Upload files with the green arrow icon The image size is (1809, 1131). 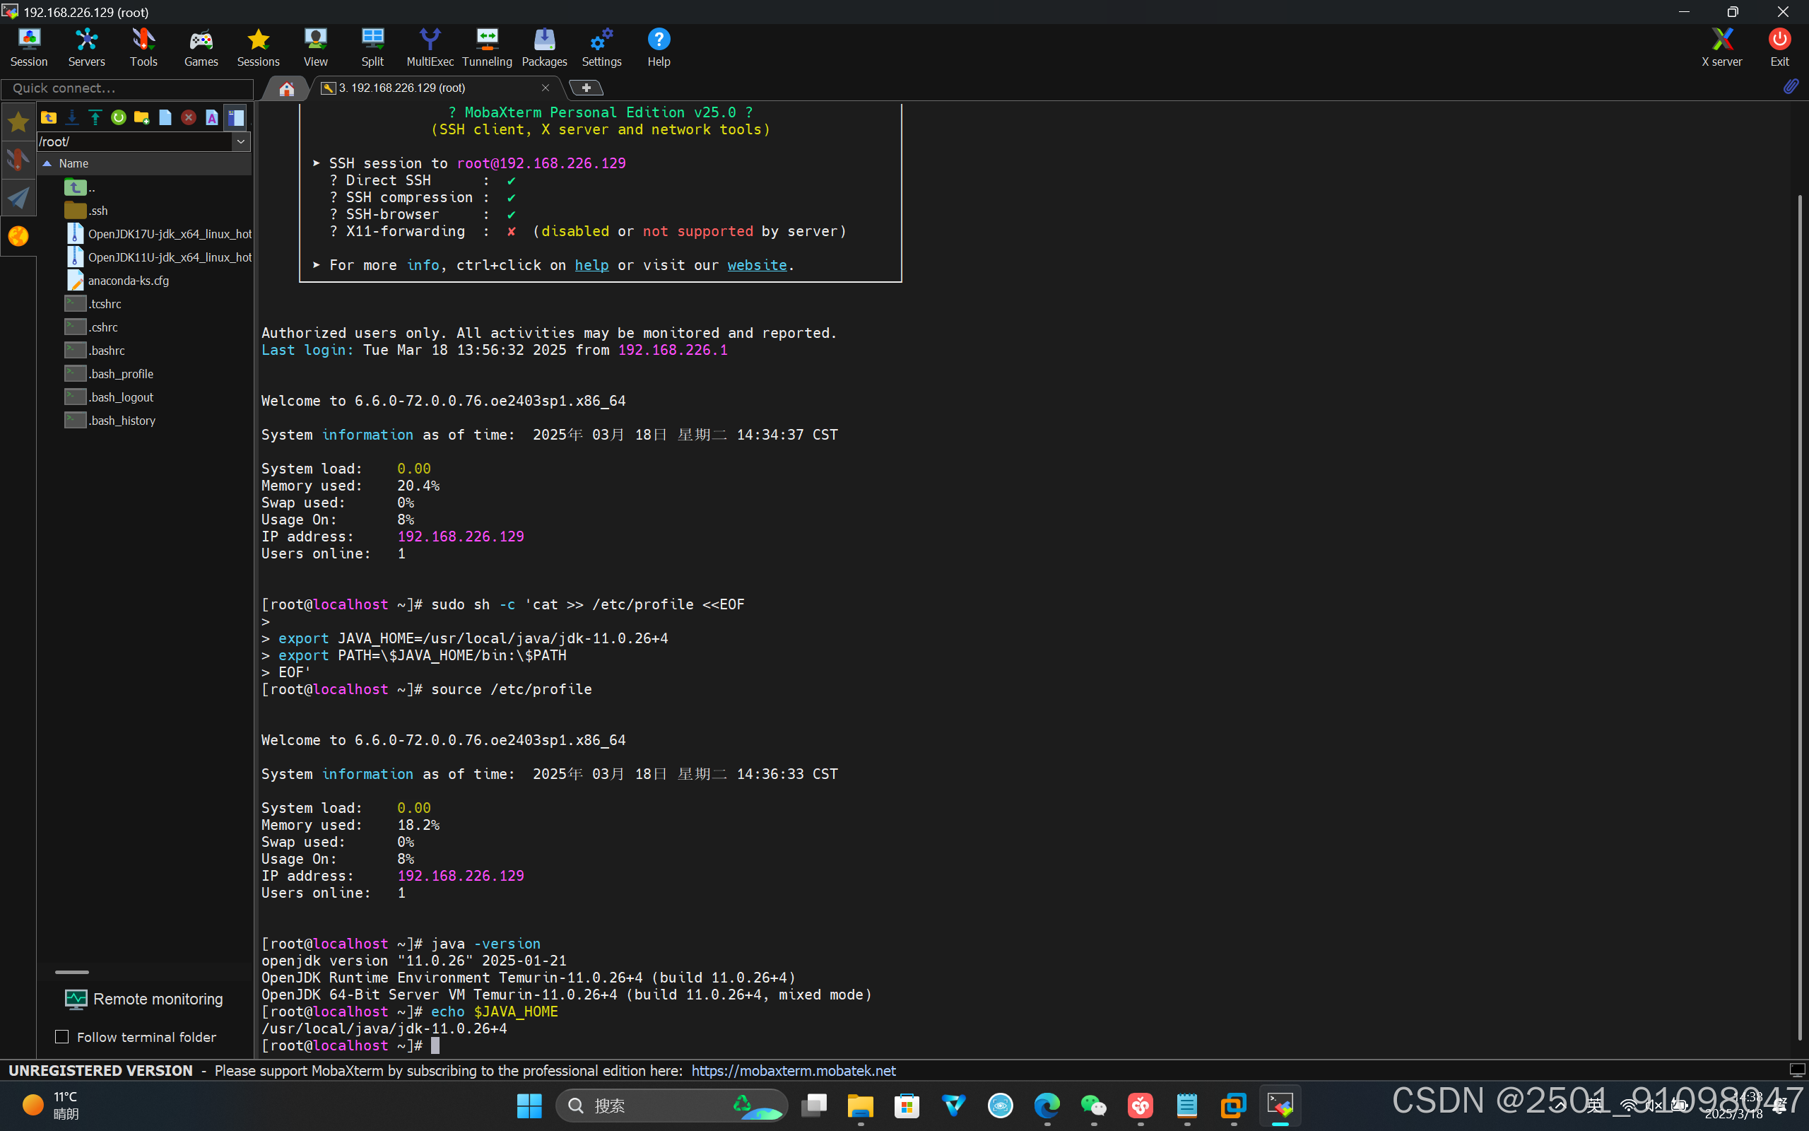(95, 117)
